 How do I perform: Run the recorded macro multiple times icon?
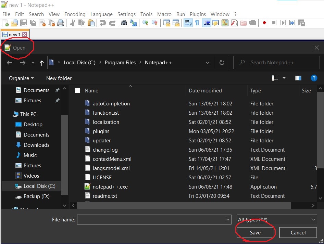tap(292, 23)
